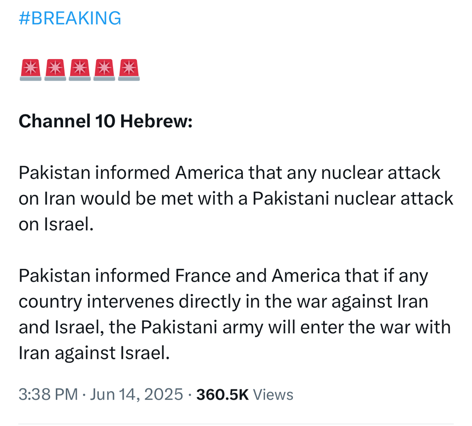Viewport: 472px width, 426px height.
Task: Click the "Views" label after the count
Action: click(x=273, y=394)
